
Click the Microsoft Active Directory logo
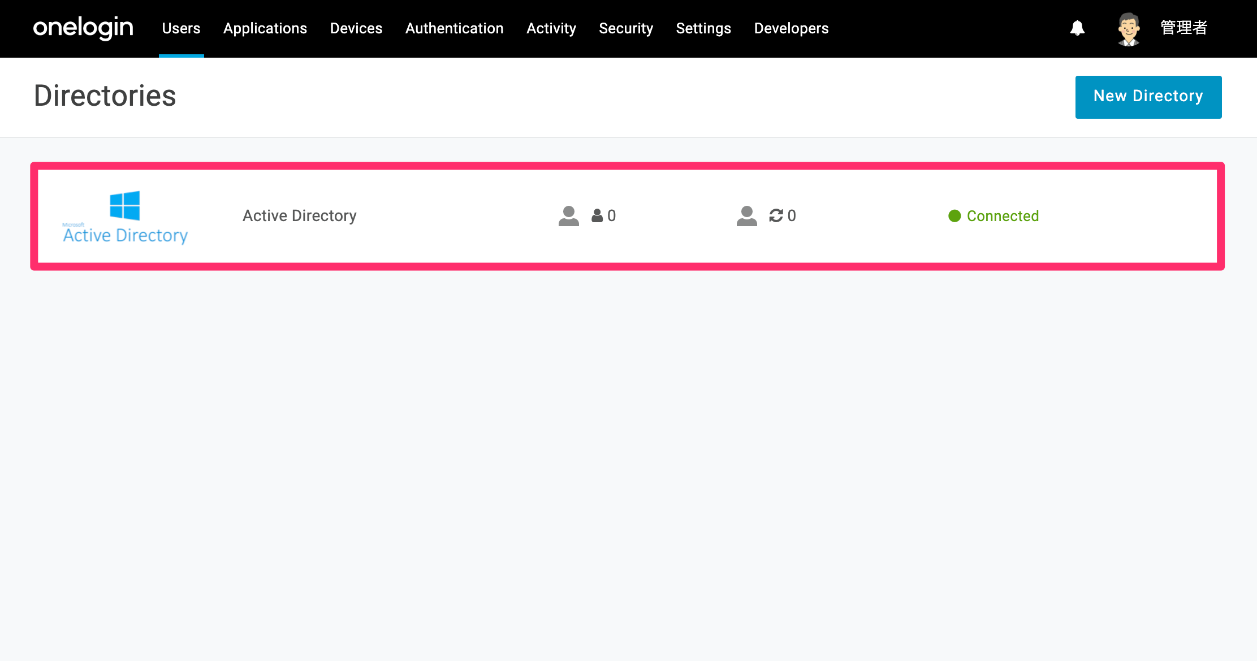point(125,218)
